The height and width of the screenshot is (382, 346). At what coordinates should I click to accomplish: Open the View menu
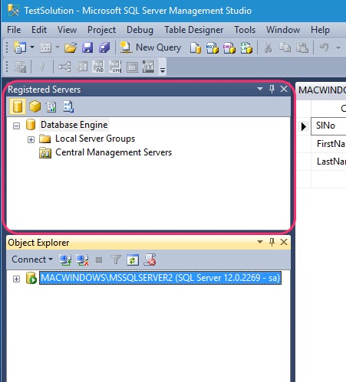(x=67, y=30)
